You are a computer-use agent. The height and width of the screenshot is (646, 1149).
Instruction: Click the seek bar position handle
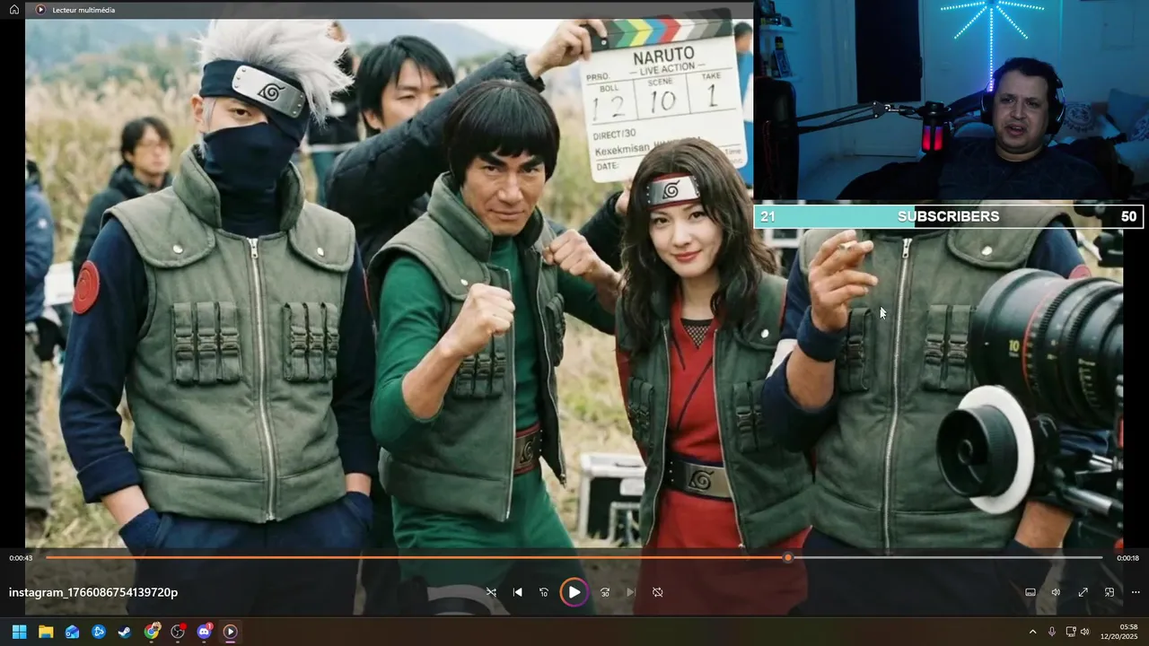pyautogui.click(x=788, y=558)
